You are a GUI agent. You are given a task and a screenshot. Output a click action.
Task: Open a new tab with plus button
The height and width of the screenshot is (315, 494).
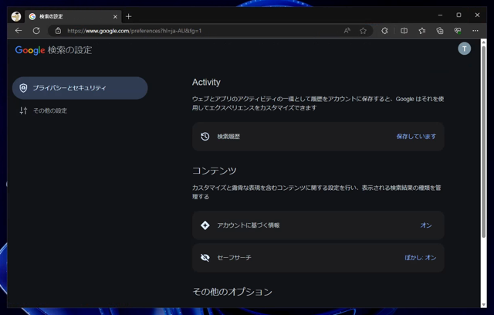click(129, 16)
